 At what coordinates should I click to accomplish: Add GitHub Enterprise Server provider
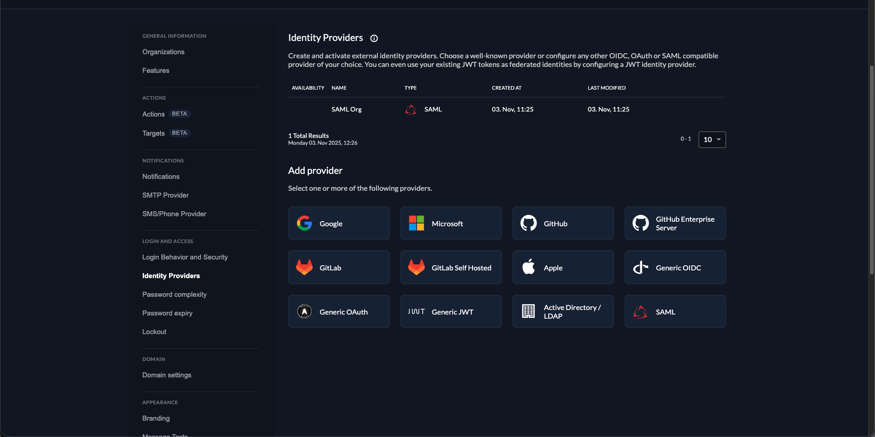(x=675, y=223)
